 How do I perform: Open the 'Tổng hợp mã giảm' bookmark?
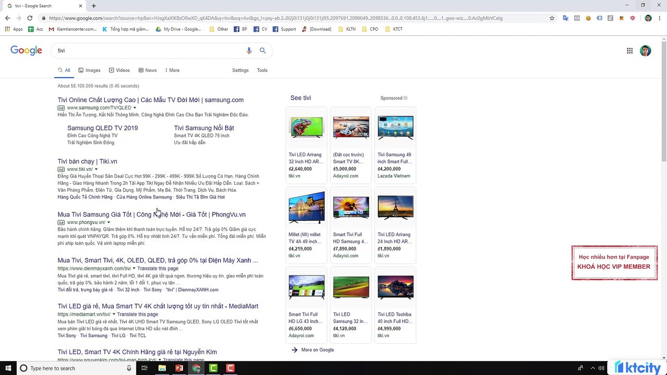click(x=126, y=29)
